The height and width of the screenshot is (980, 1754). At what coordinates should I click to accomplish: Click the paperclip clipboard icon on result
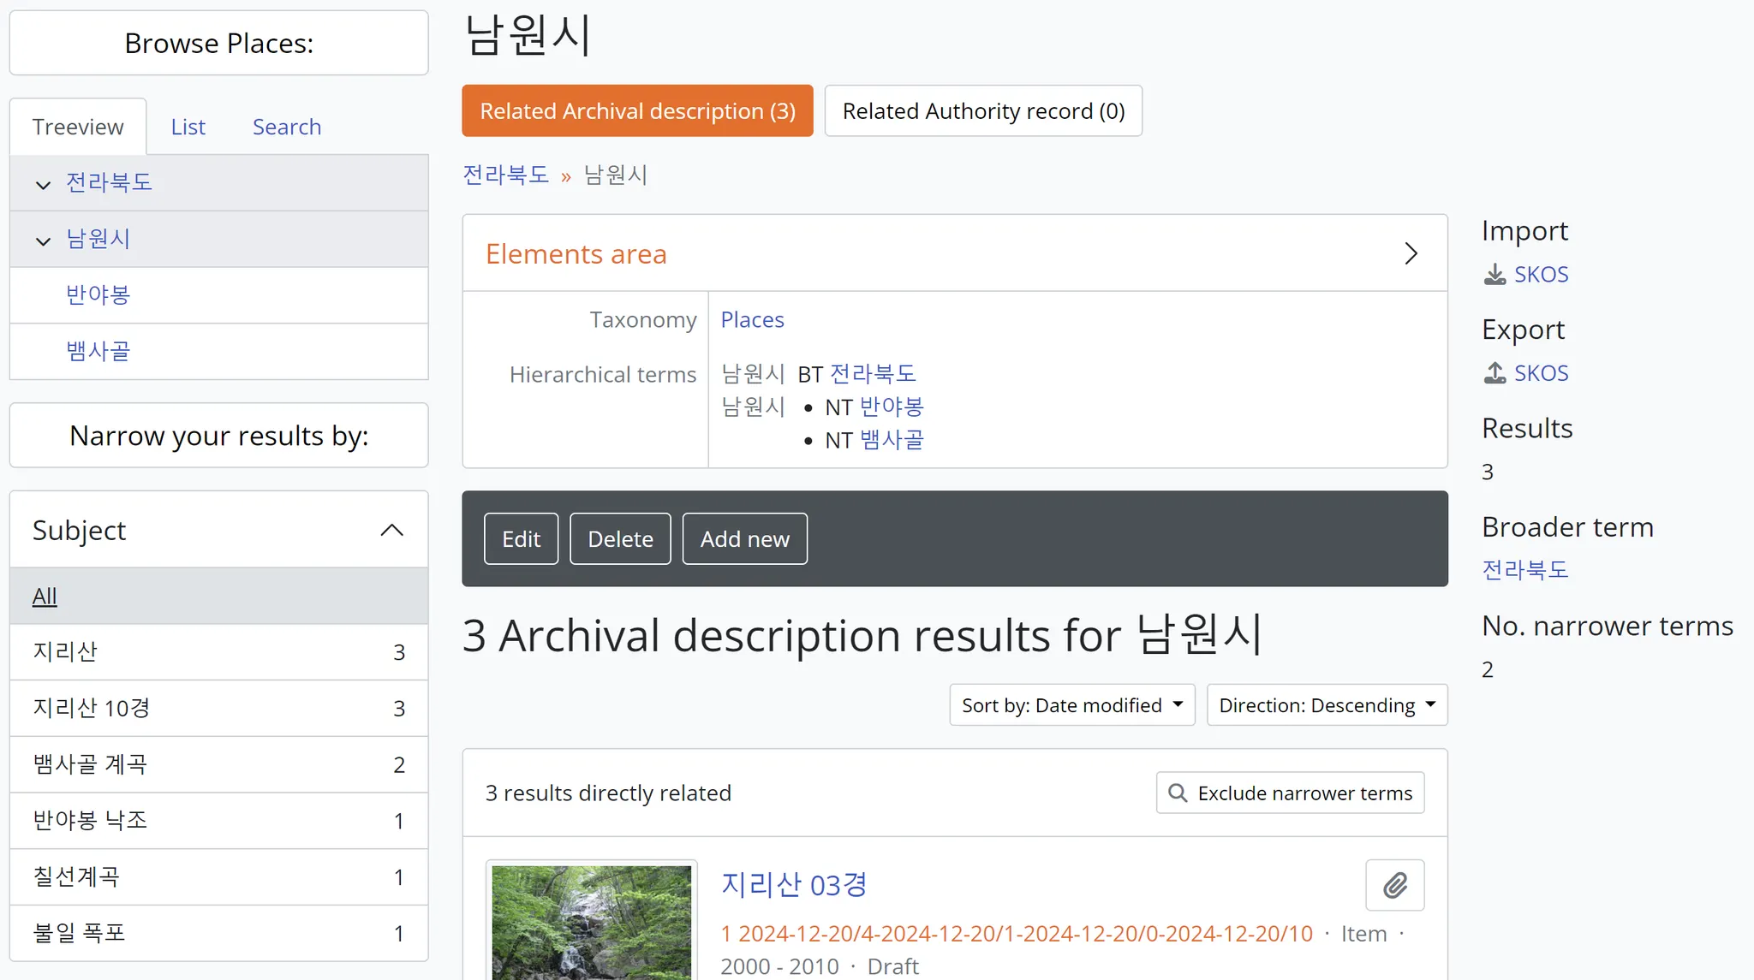[x=1394, y=885]
